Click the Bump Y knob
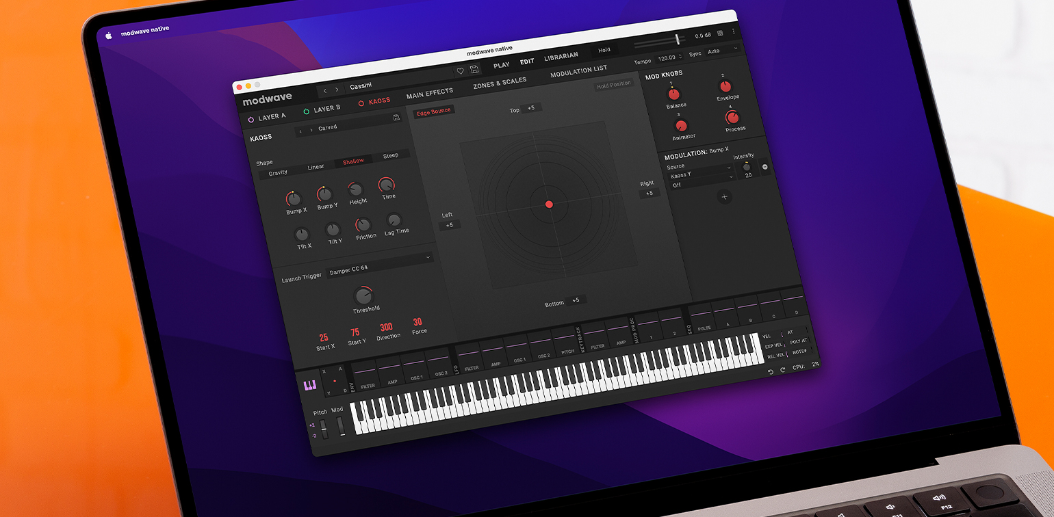 (x=325, y=194)
